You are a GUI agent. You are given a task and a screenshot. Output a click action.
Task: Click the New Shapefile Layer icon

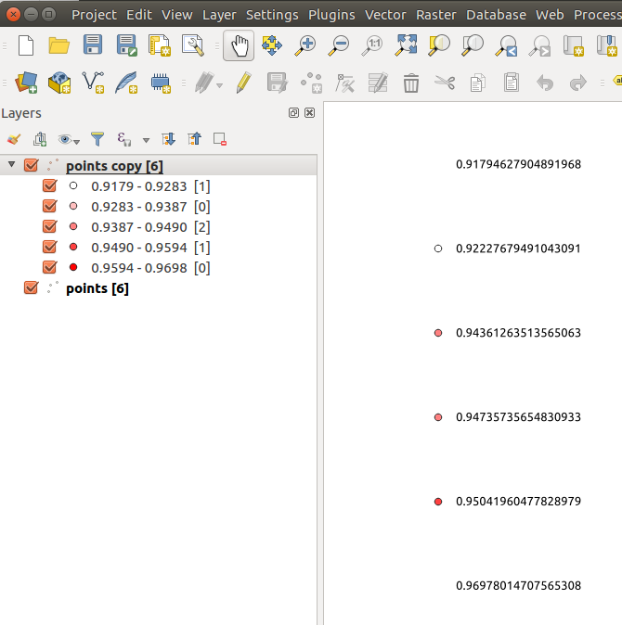pyautogui.click(x=93, y=83)
